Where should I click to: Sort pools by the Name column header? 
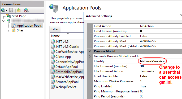[x=55, y=36]
